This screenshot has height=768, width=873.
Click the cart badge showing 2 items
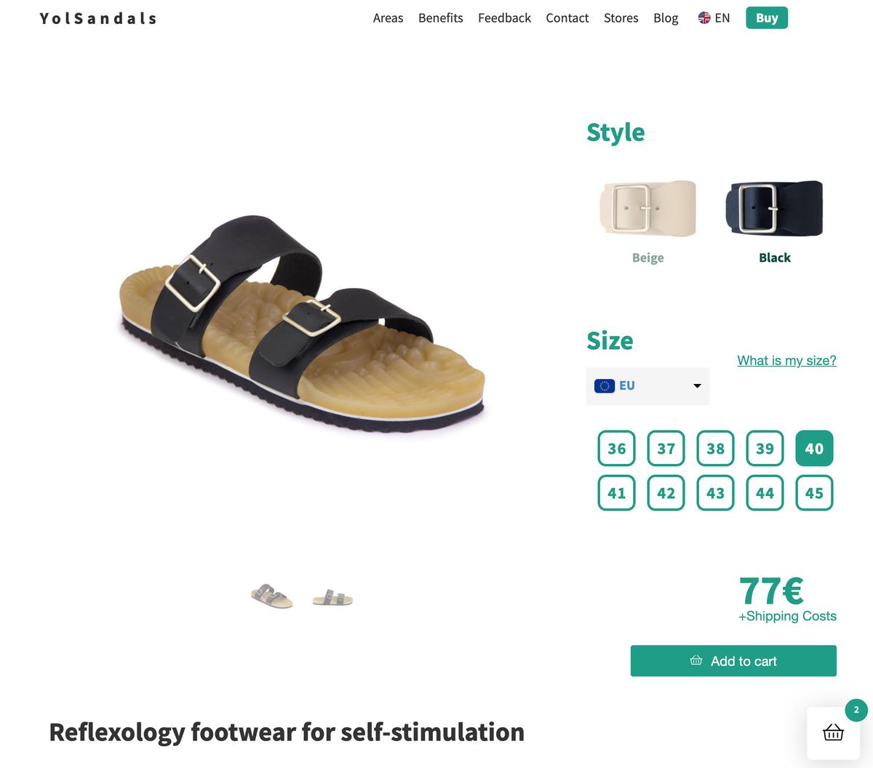tap(856, 710)
